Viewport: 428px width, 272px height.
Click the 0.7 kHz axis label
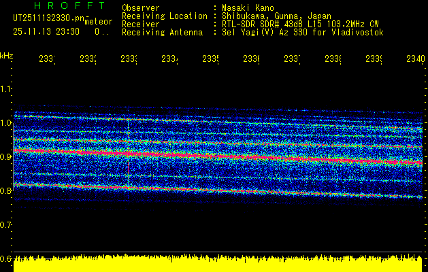pos(5,225)
